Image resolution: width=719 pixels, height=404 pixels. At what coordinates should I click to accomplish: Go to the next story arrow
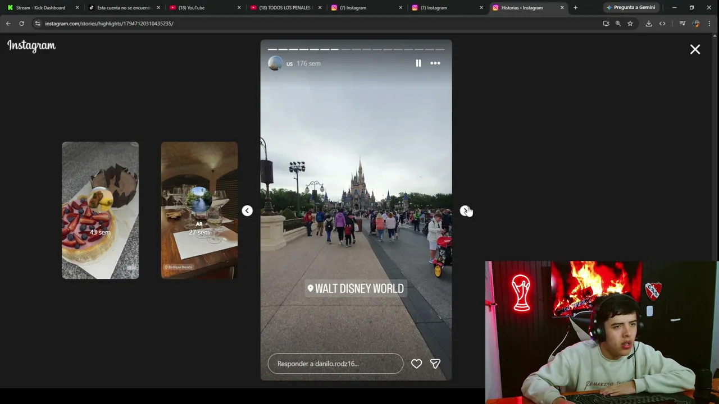click(465, 211)
